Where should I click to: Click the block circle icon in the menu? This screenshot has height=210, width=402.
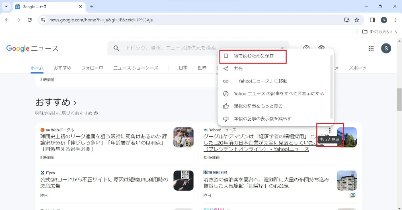226,94
